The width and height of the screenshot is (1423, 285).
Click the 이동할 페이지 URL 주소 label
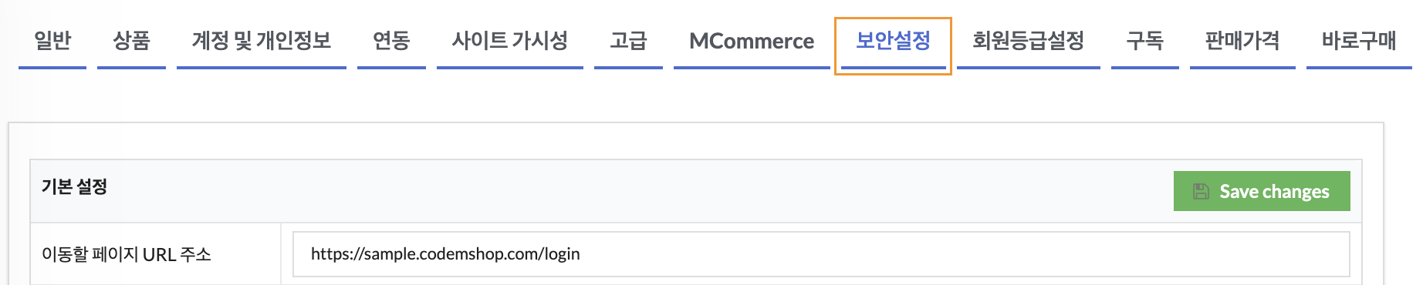coord(127,254)
